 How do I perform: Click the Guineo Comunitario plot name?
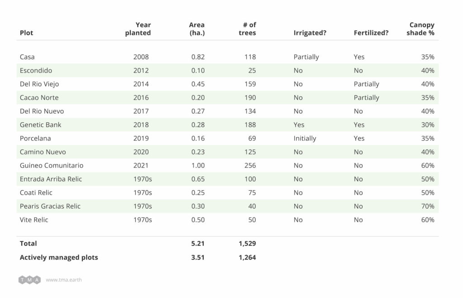tap(52, 165)
